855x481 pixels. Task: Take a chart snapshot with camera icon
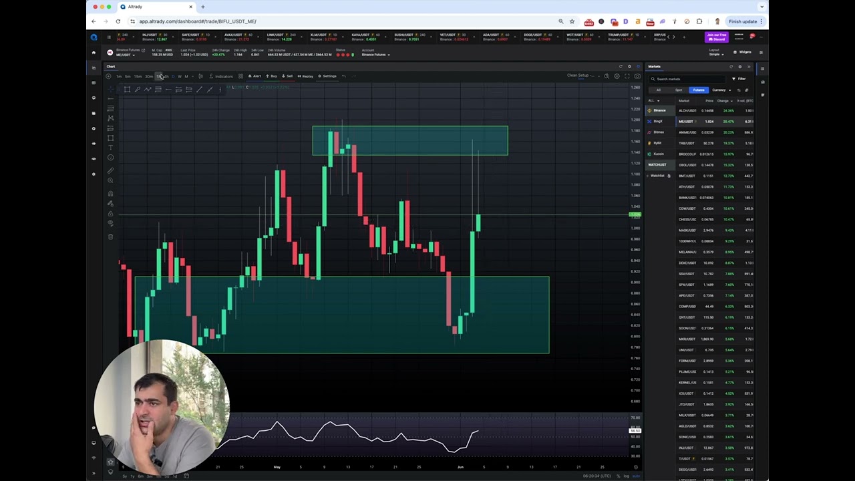tap(637, 76)
